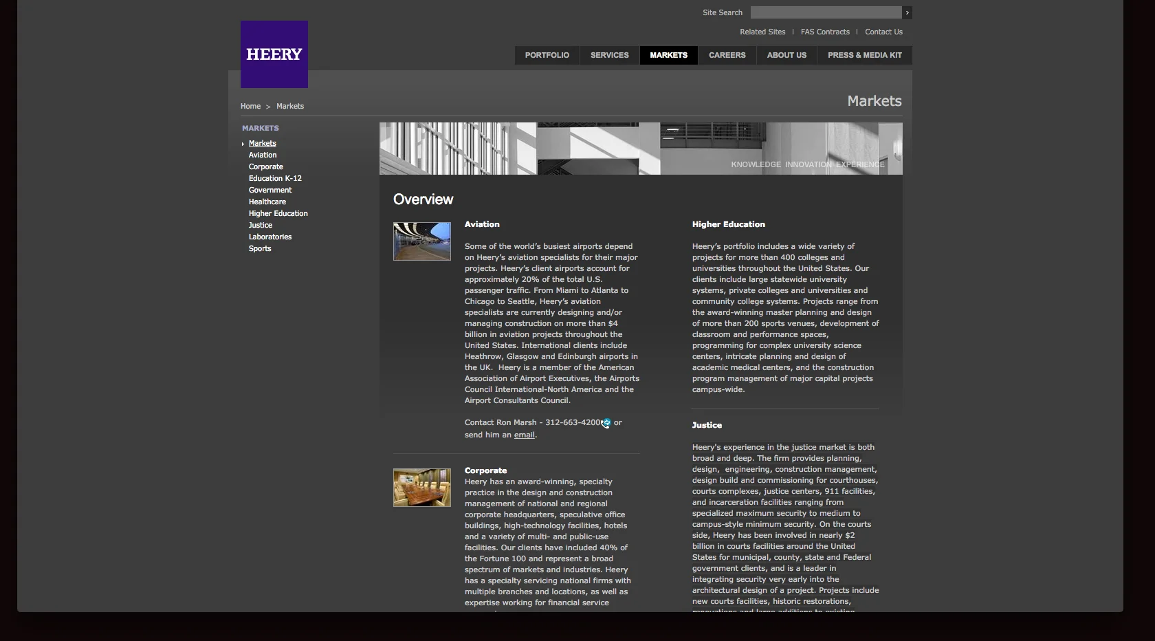Click the airport terminal thumbnail
This screenshot has width=1155, height=641.
pyautogui.click(x=421, y=241)
